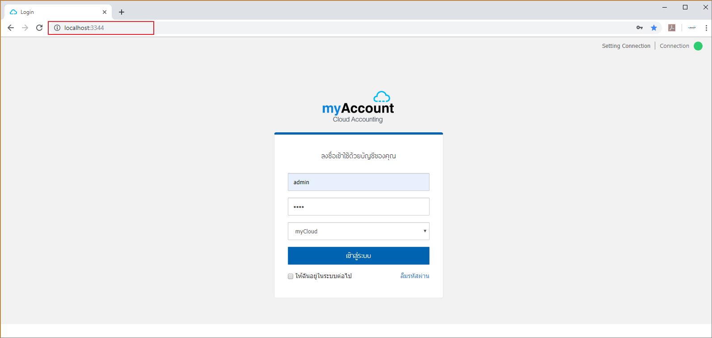712x338 pixels.
Task: Click the myAccount Cloud Accounting logo
Action: 358,107
